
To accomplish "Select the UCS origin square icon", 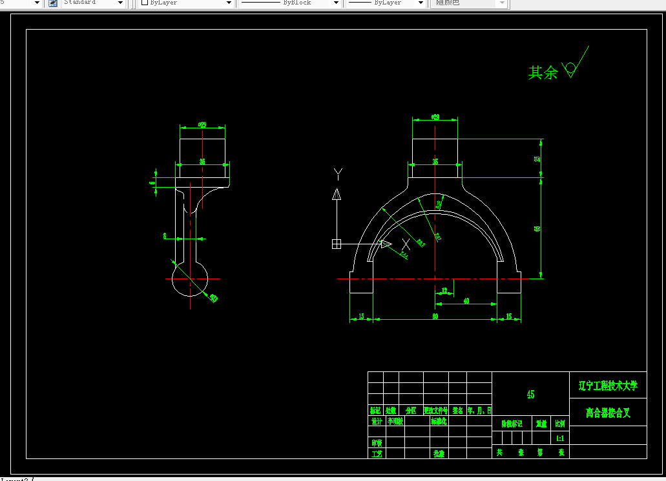I will click(x=337, y=244).
